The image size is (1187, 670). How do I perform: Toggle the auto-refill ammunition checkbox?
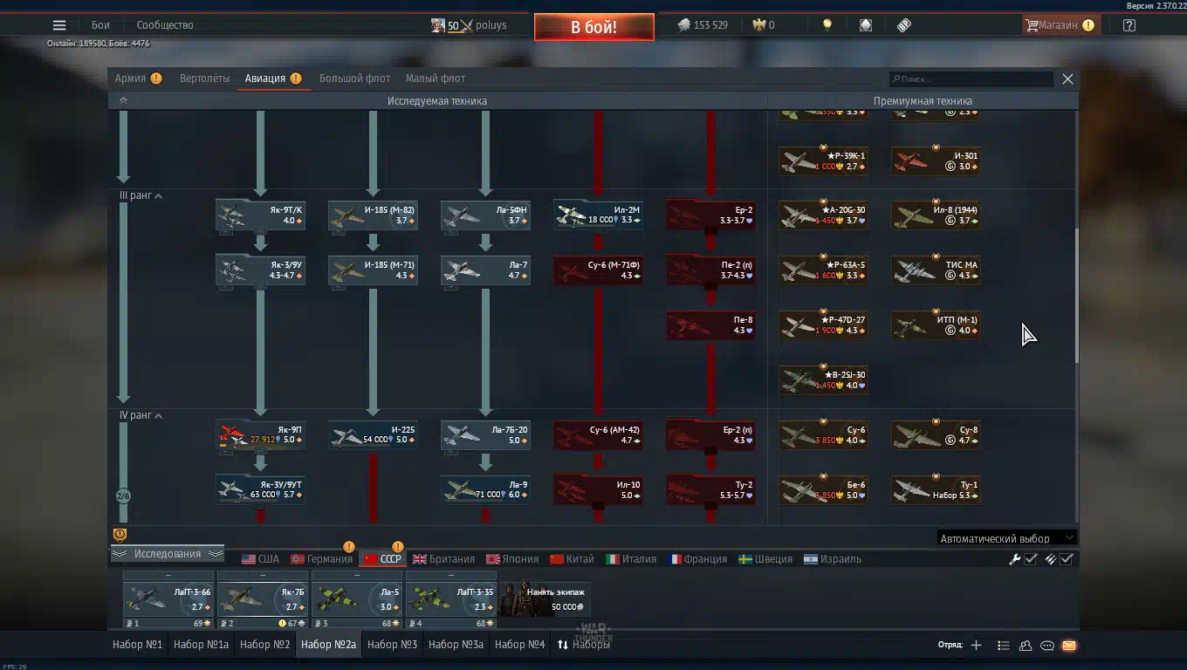click(1067, 559)
